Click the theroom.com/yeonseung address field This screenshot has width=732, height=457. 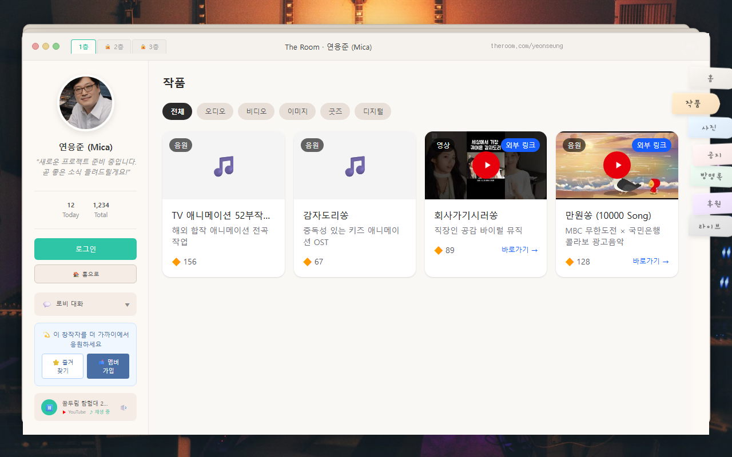(x=527, y=46)
